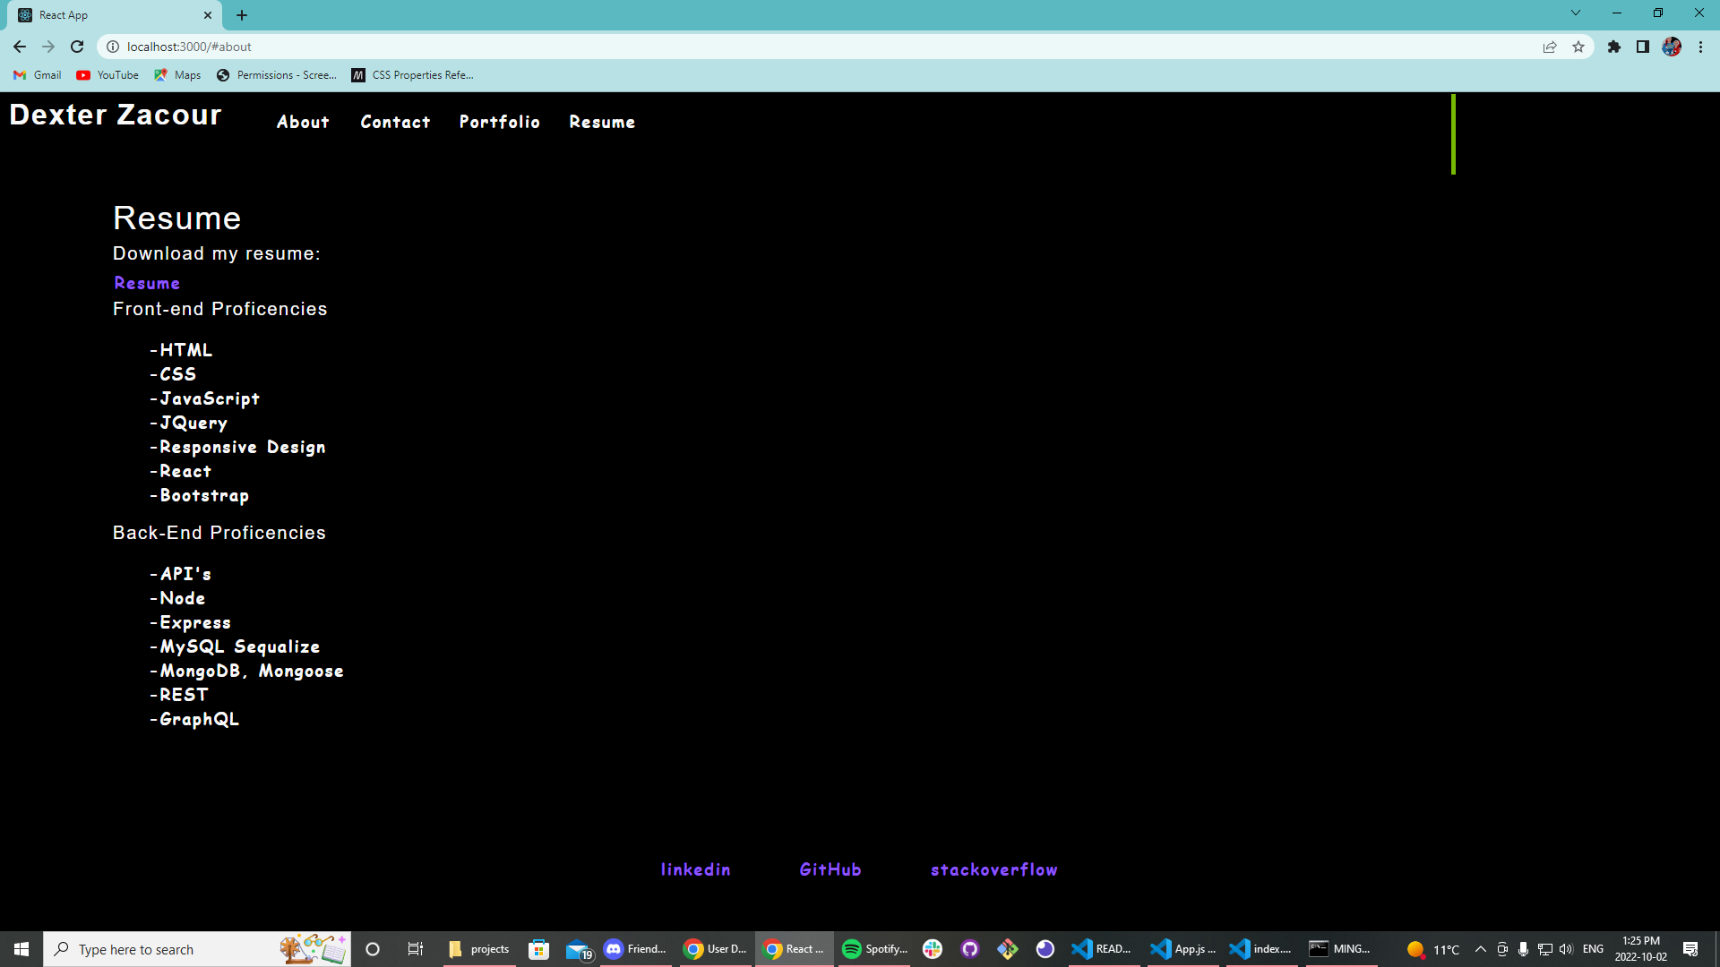Bookmark this tab with the star icon
The height and width of the screenshot is (967, 1720).
(1578, 47)
